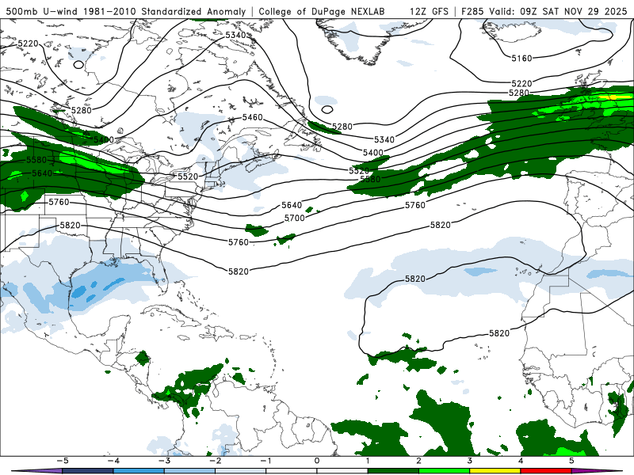Pick the bright green swatch between 2 and 3
Screen dimensions: 634x475
click(x=445, y=471)
